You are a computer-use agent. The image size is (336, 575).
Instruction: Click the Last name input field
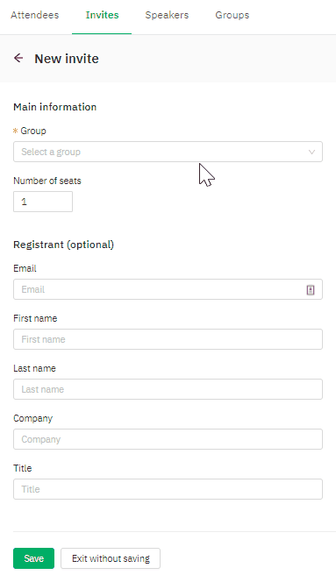pyautogui.click(x=168, y=389)
